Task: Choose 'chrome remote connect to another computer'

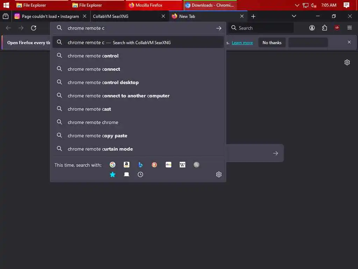Action: pos(138,96)
